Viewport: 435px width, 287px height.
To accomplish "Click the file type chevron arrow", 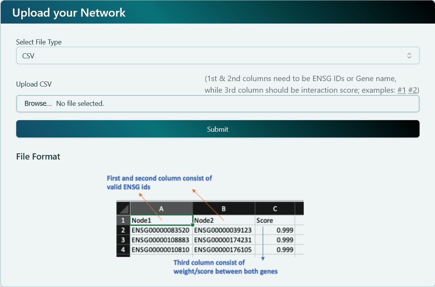I will coord(410,55).
